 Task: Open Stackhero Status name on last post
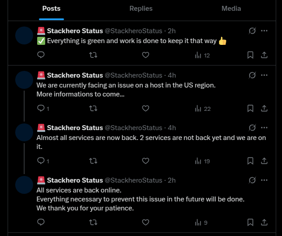(x=75, y=180)
